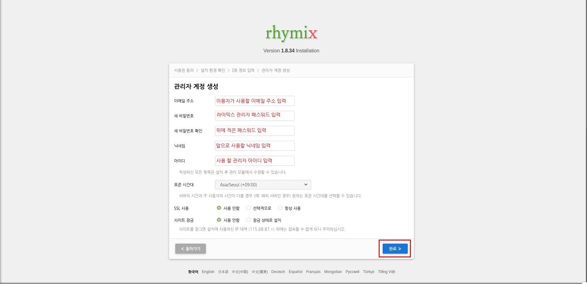Select SSL 항상 사용 radio button
Screen dimensions: 587x284
pos(280,208)
